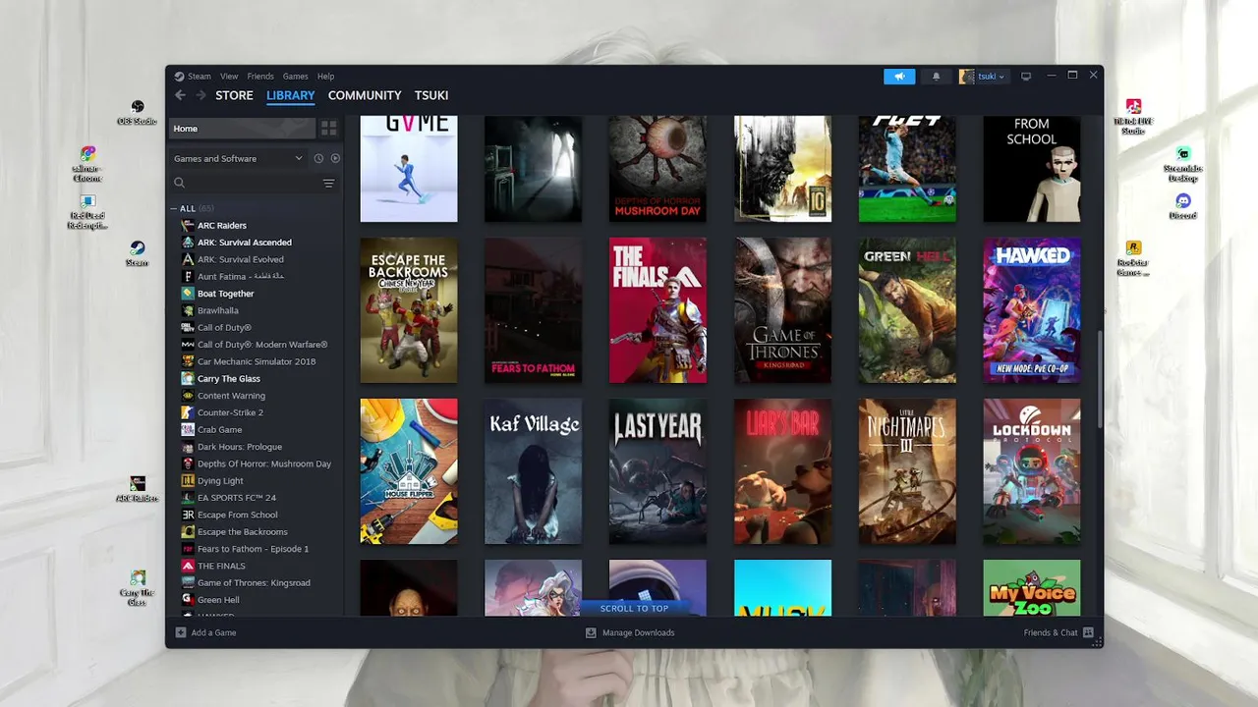Screen dimensions: 1258x707
Task: Open the notifications bell
Action: coord(936,76)
